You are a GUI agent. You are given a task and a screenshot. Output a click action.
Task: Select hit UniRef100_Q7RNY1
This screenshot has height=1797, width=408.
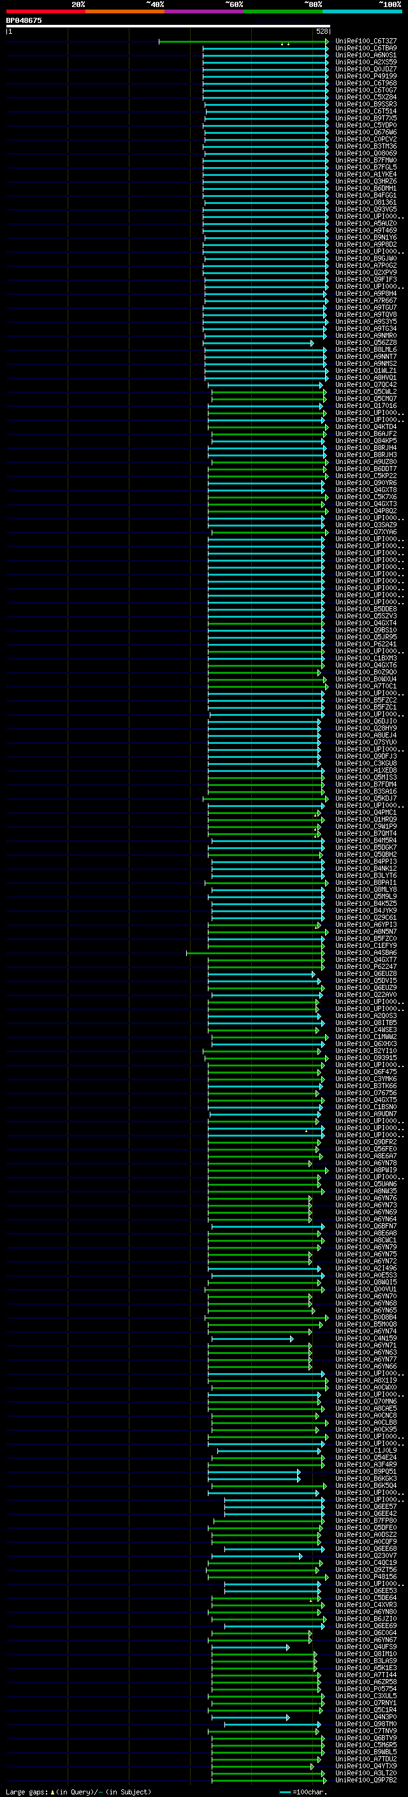365,1703
